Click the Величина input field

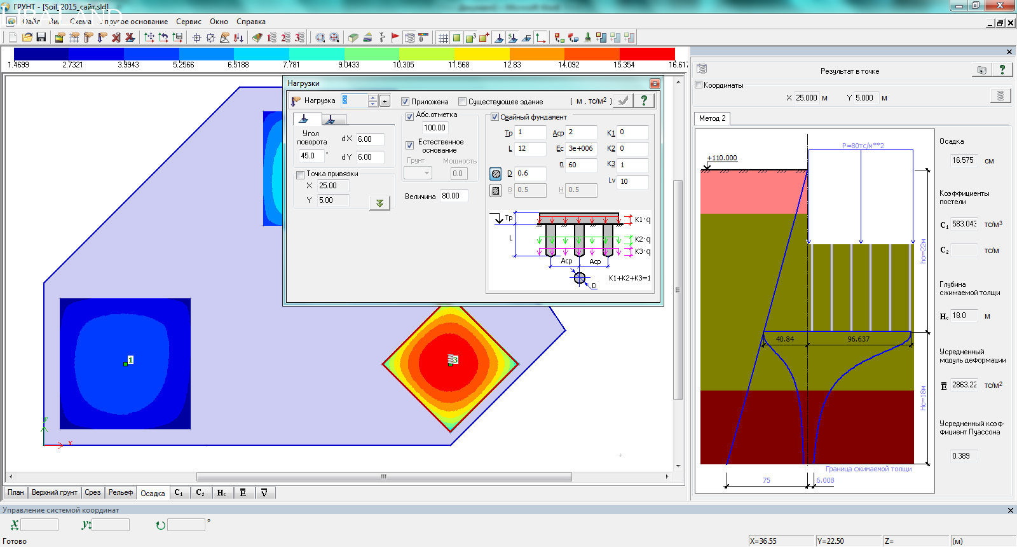point(454,196)
